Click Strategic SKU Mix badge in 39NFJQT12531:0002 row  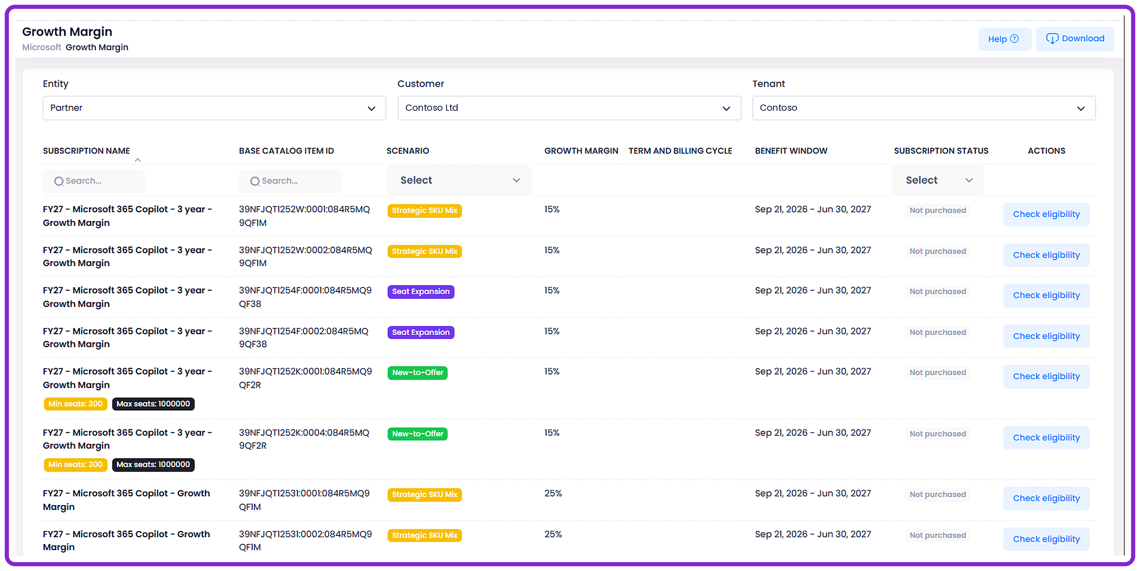(424, 536)
